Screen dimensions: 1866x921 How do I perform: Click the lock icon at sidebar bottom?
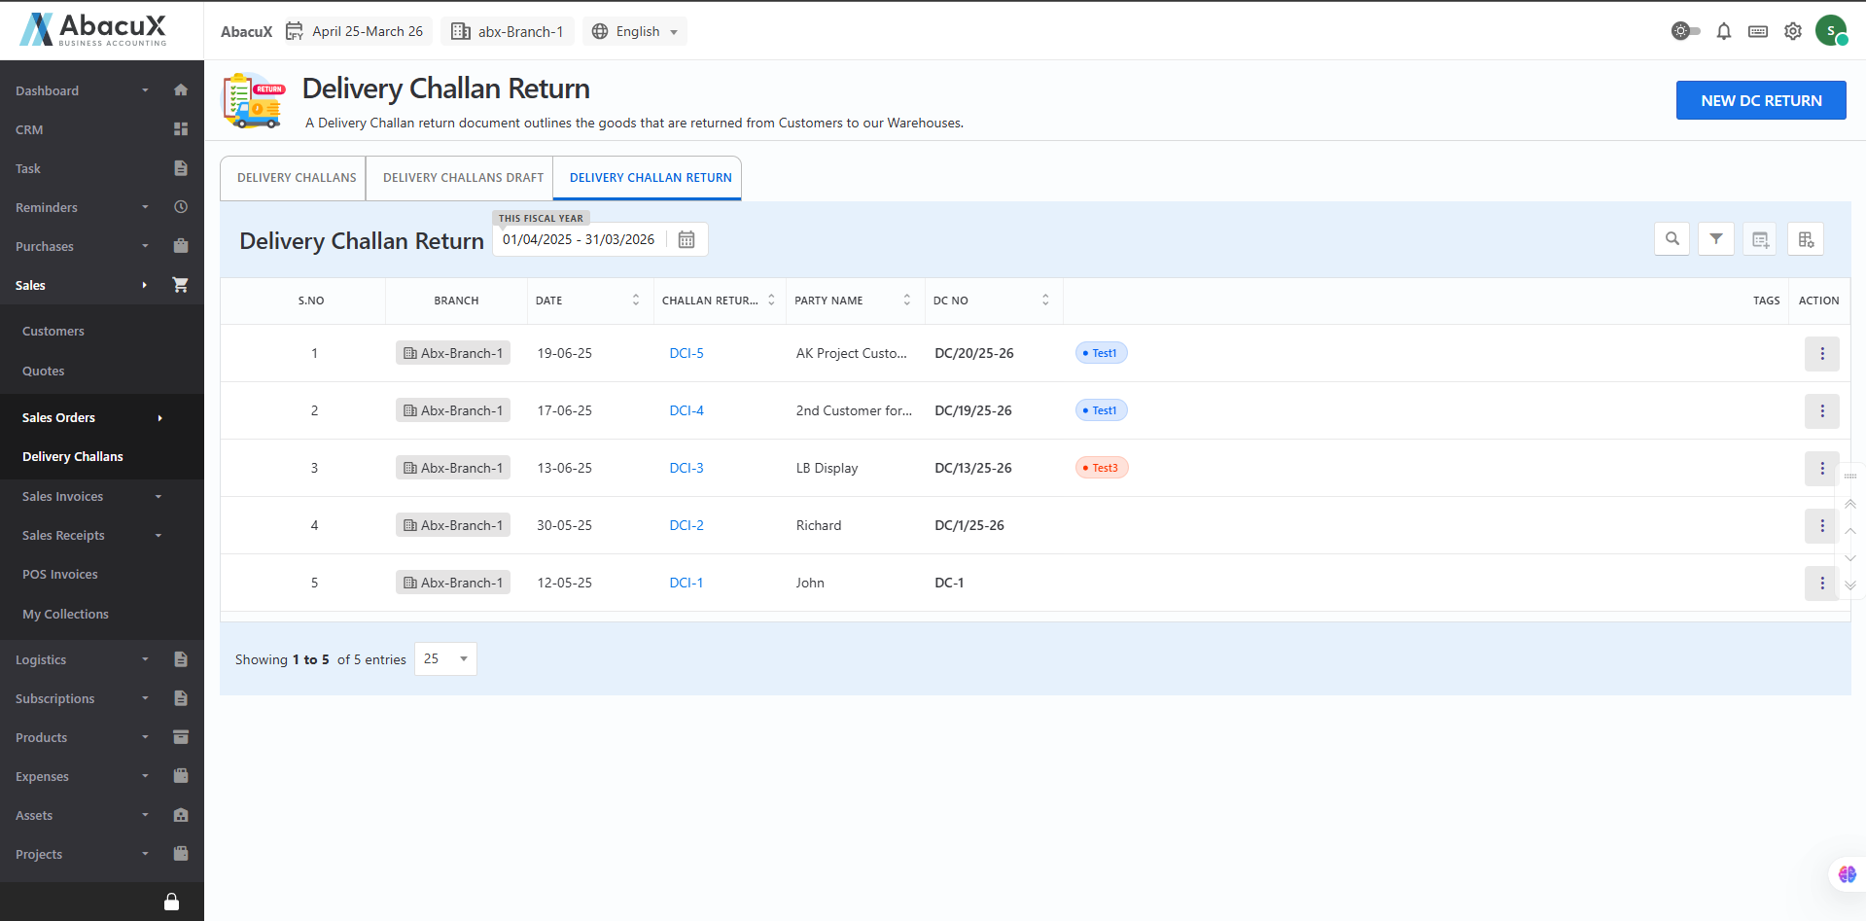(171, 902)
